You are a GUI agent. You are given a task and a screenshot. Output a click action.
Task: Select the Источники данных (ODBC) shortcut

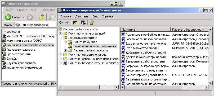(x=22, y=41)
